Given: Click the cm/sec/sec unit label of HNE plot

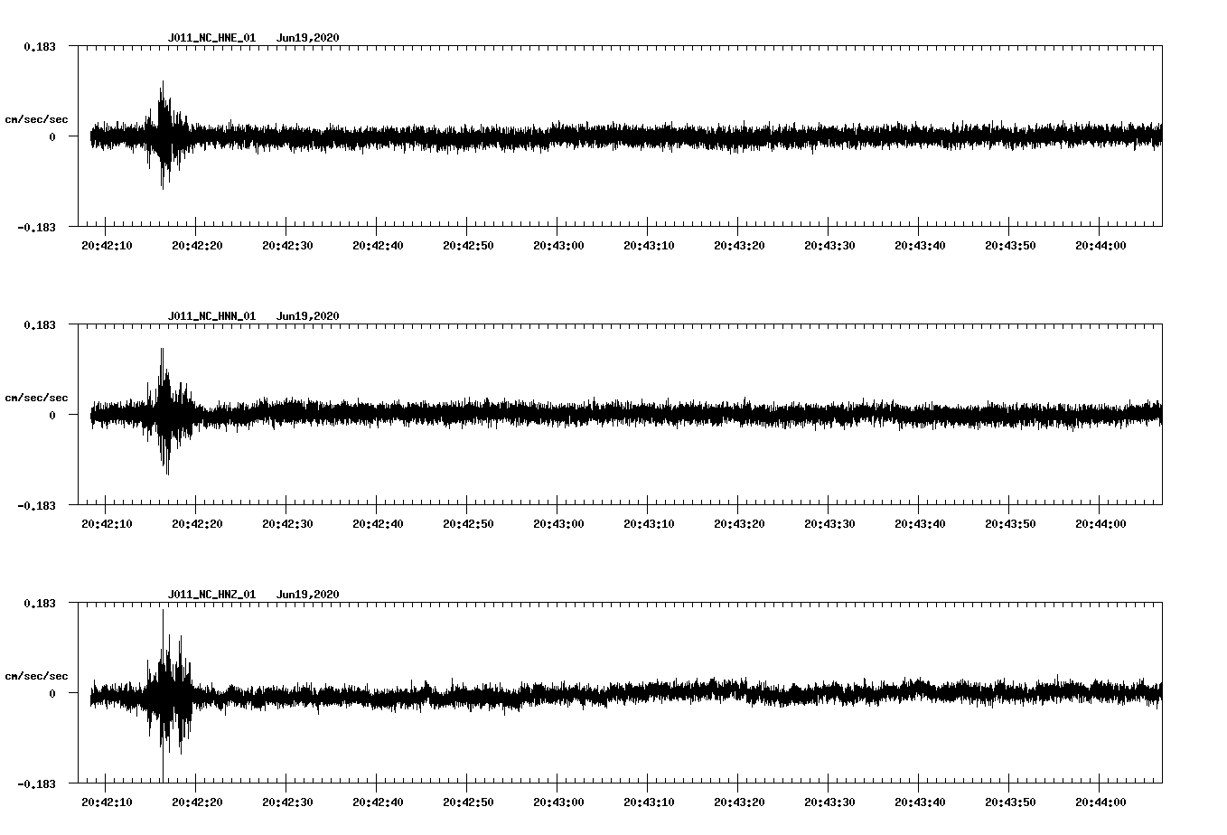Looking at the screenshot, I should (x=36, y=119).
